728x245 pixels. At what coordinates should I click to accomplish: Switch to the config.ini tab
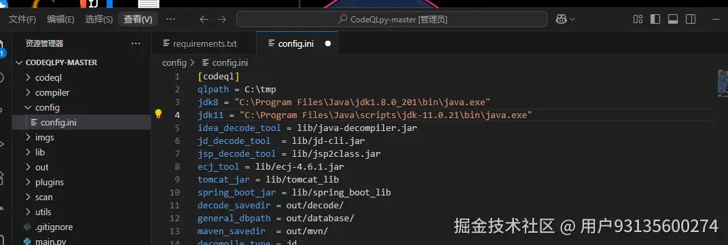coord(297,43)
